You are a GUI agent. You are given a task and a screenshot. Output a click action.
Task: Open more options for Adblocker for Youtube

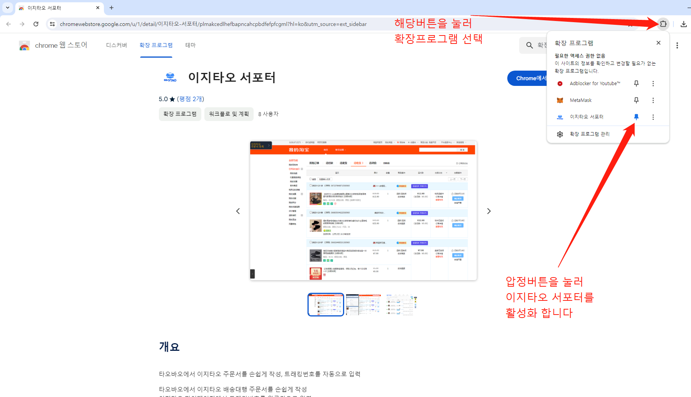pyautogui.click(x=653, y=84)
